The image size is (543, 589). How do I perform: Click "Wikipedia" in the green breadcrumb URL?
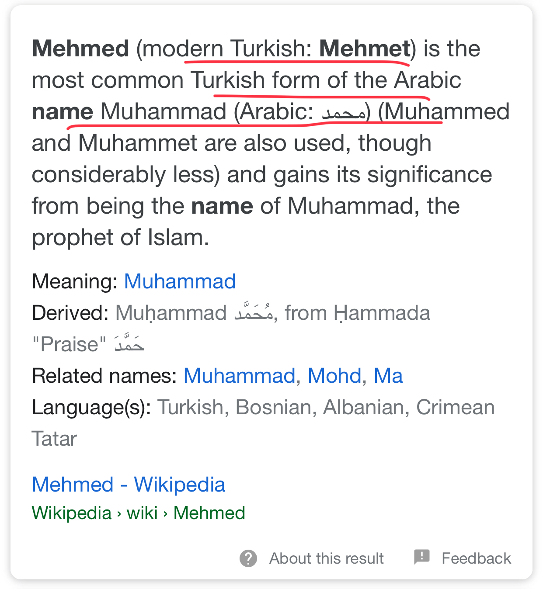coord(72,513)
